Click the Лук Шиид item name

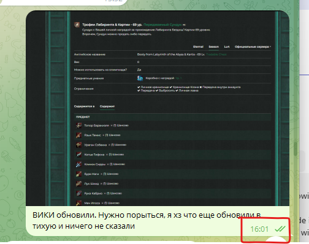91,183
